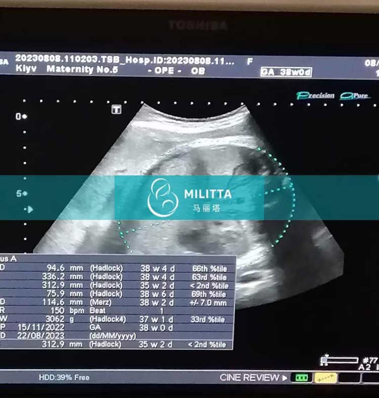The width and height of the screenshot is (379, 398).
Task: Click the Militta watermark logo
Action: coord(189,197)
